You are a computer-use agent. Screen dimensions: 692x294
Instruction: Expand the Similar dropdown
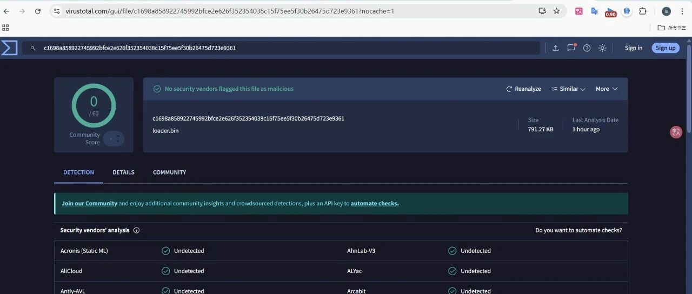pyautogui.click(x=568, y=89)
